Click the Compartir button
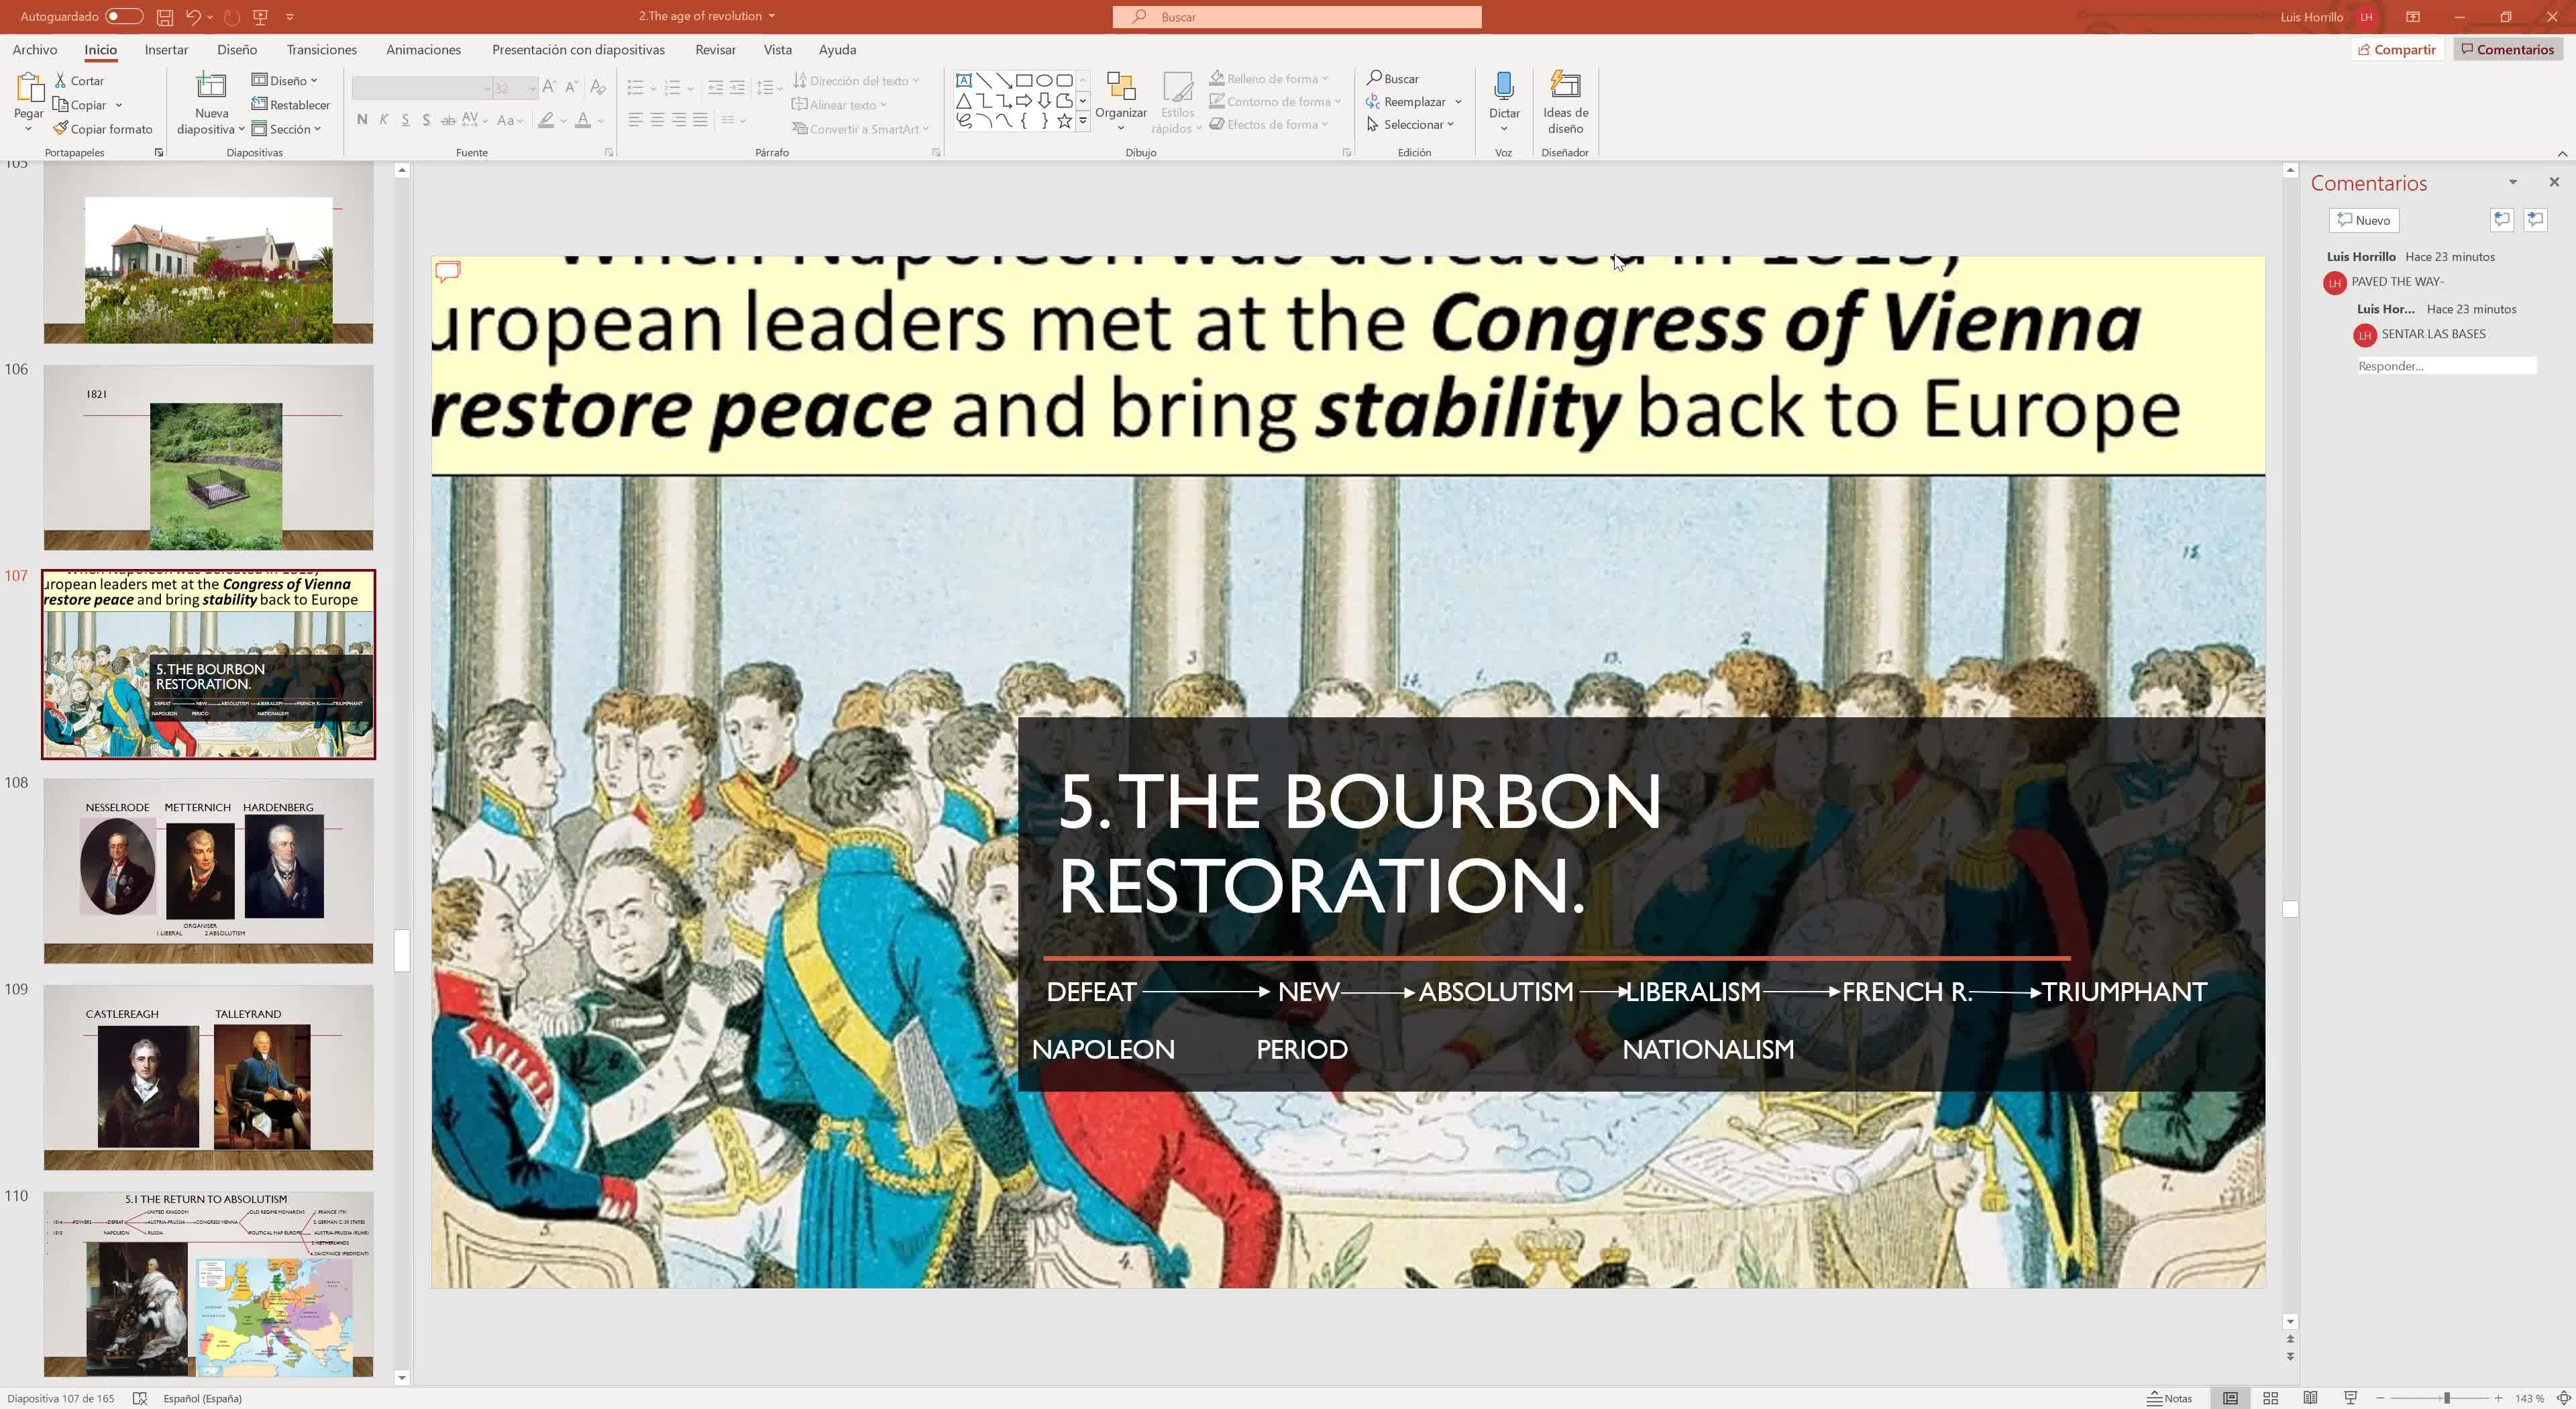 click(x=2396, y=49)
